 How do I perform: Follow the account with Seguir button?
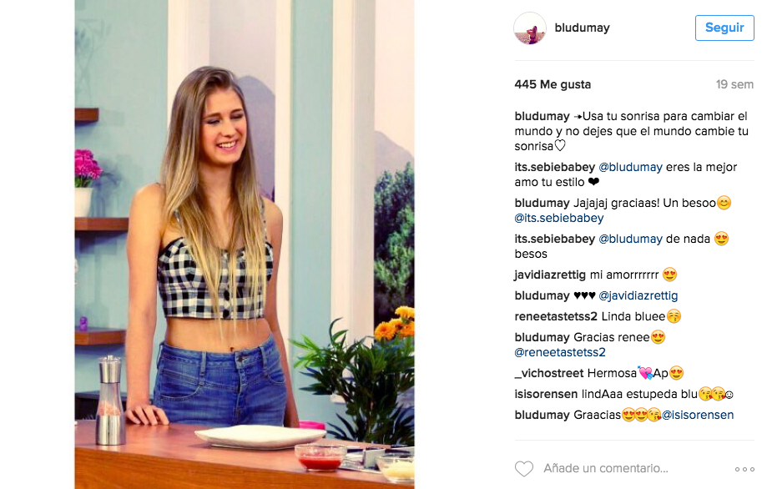tap(724, 28)
